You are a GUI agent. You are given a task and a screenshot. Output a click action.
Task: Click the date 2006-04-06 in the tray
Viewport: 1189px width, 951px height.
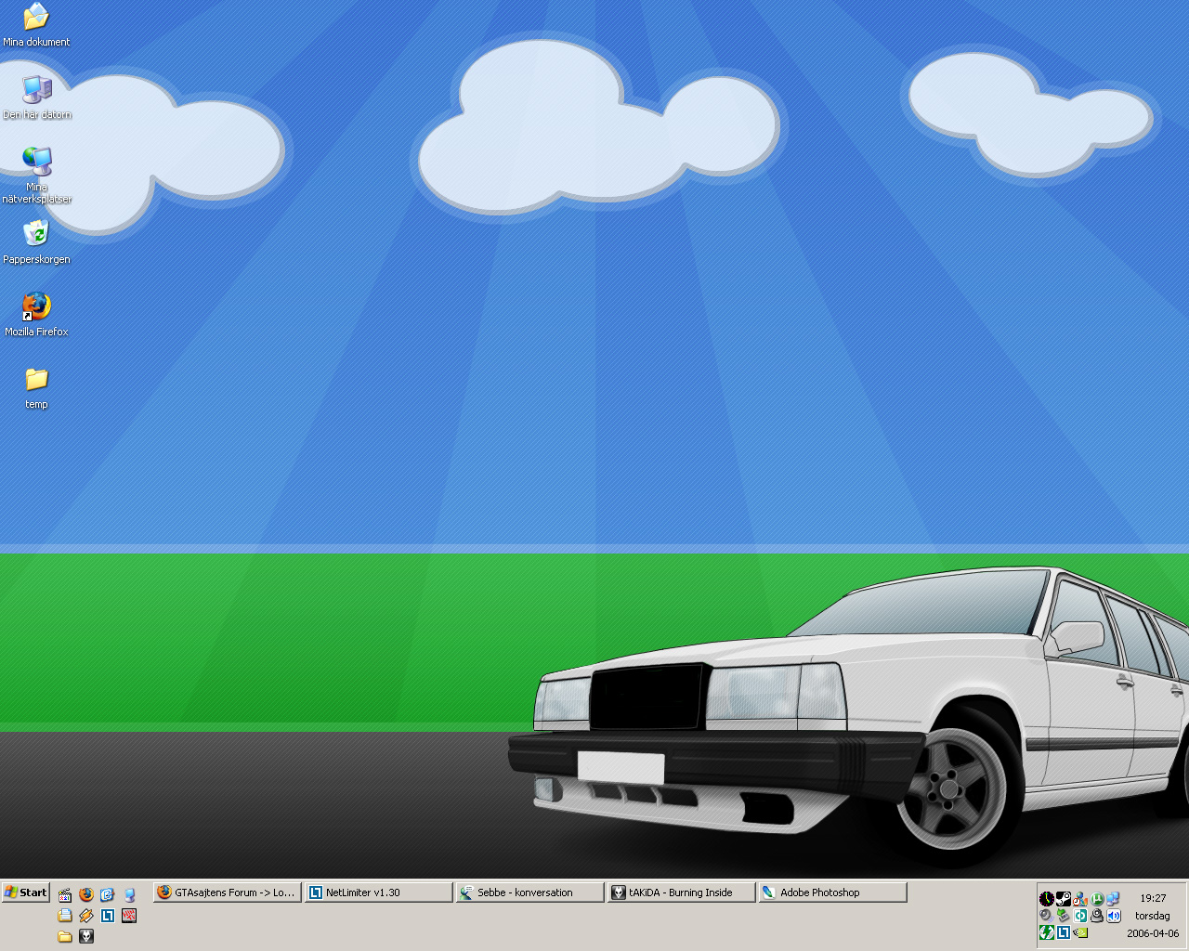1153,933
